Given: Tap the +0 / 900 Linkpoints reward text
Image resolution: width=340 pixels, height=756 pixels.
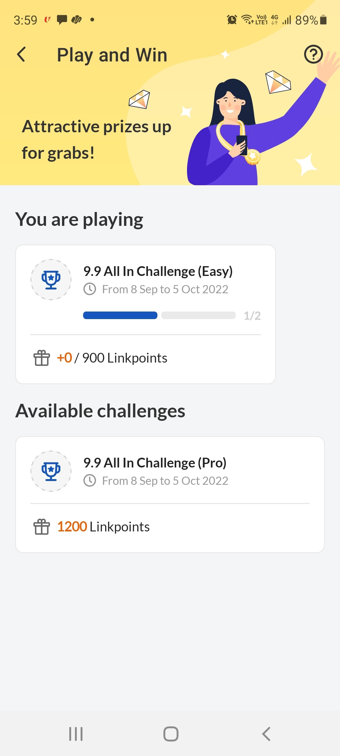Looking at the screenshot, I should (112, 358).
